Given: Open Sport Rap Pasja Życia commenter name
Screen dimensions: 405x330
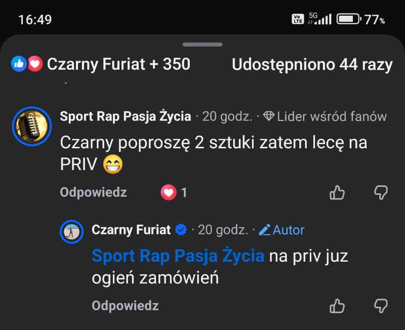Looking at the screenshot, I should coord(126,116).
